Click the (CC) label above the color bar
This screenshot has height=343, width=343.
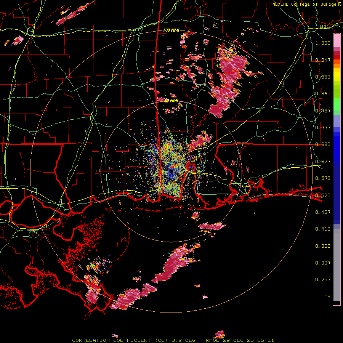325,27
